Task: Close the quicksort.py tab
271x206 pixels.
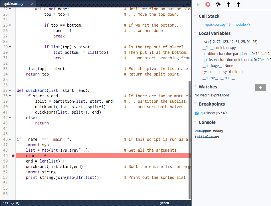Action: tap(32, 4)
